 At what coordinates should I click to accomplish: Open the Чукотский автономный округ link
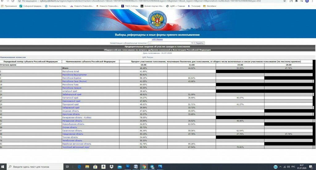coord(76,147)
